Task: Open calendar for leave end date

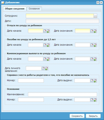Action: point(92,31)
